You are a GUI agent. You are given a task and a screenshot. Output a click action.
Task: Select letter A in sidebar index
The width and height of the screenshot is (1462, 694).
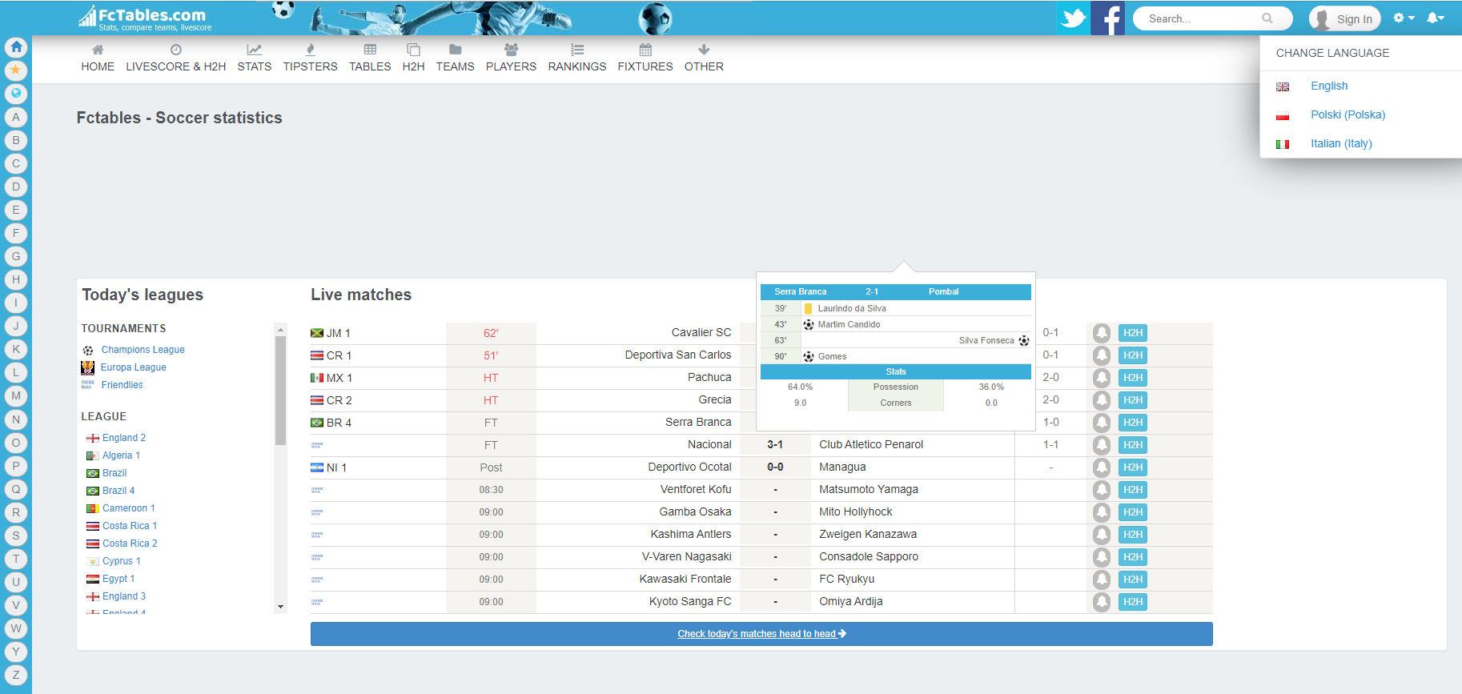point(16,117)
